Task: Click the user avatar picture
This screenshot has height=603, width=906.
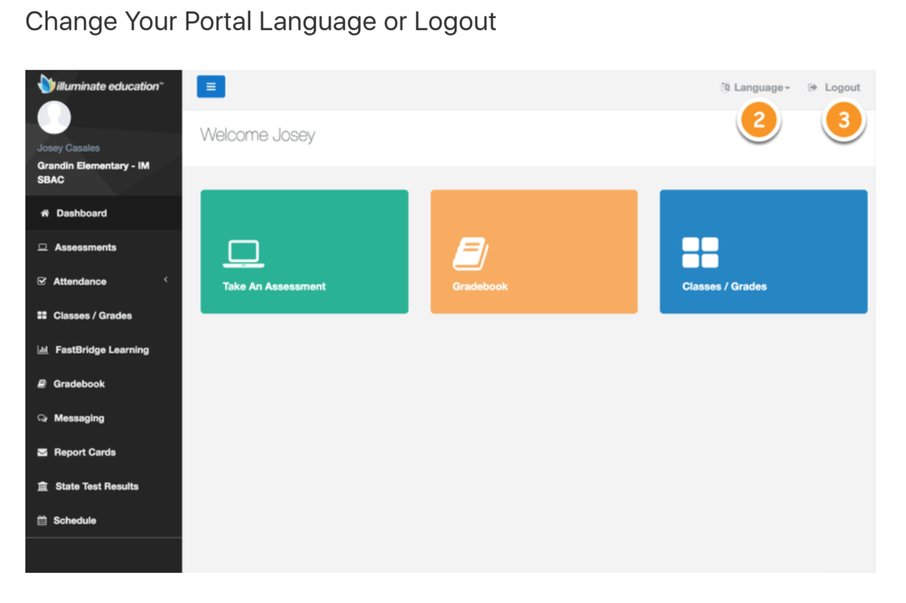Action: coord(54,118)
